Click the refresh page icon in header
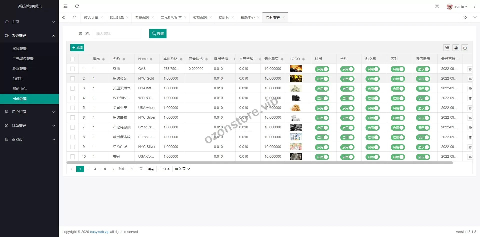 coord(77,6)
